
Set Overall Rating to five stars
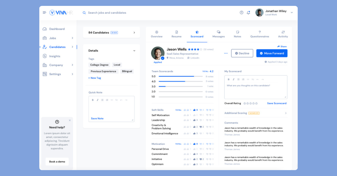(x=256, y=103)
